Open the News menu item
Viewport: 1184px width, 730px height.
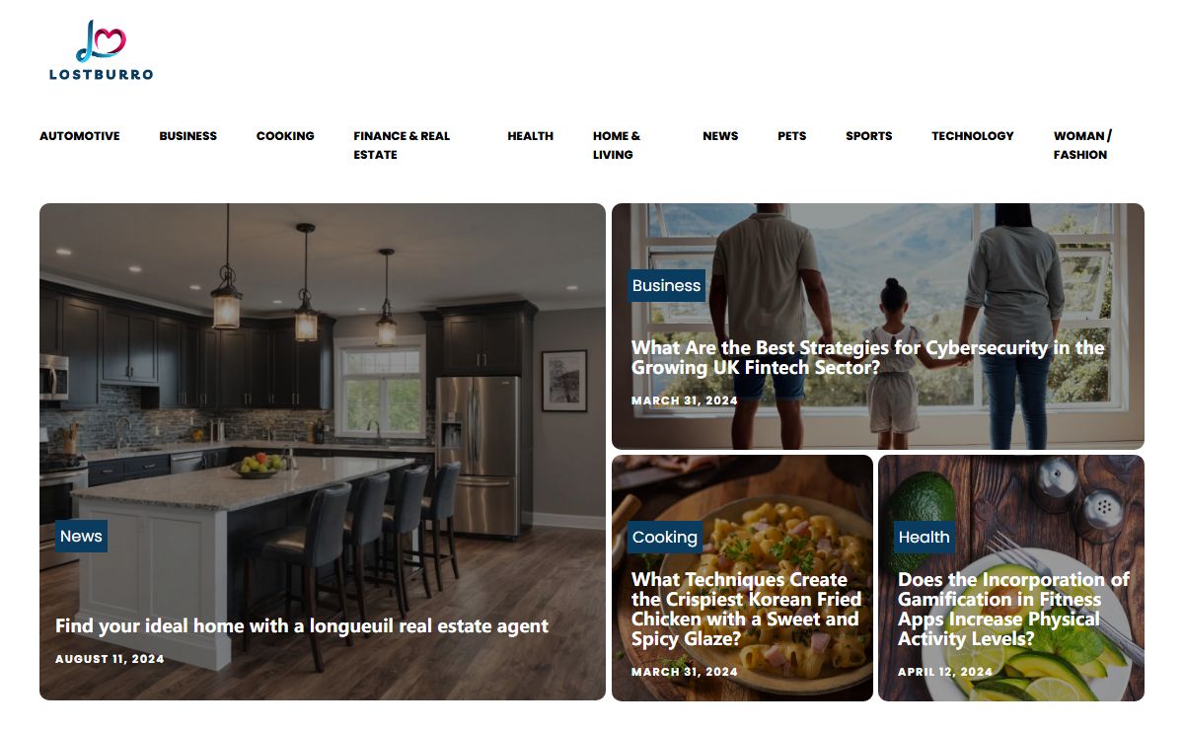720,136
